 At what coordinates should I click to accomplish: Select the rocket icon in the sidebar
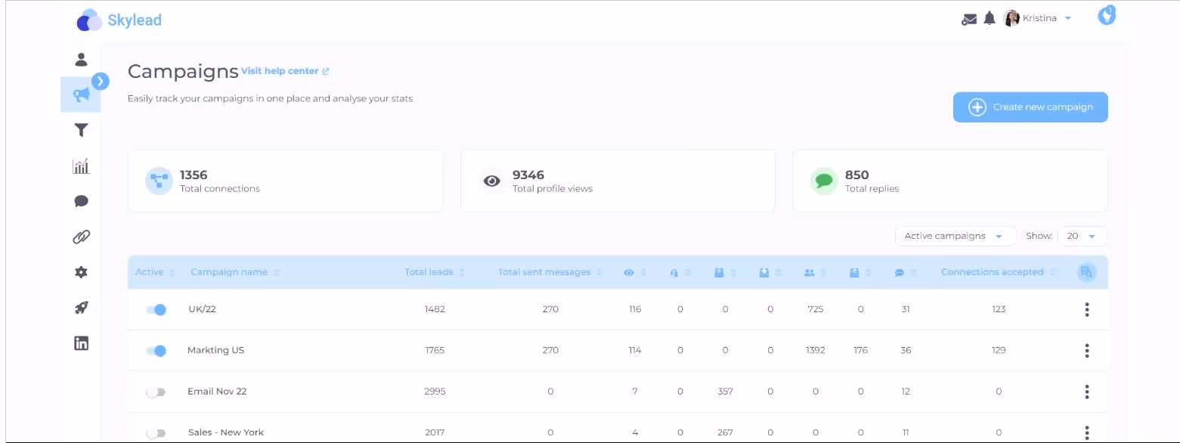[x=81, y=307]
